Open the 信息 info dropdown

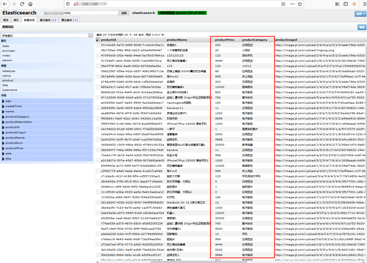coord(360,14)
